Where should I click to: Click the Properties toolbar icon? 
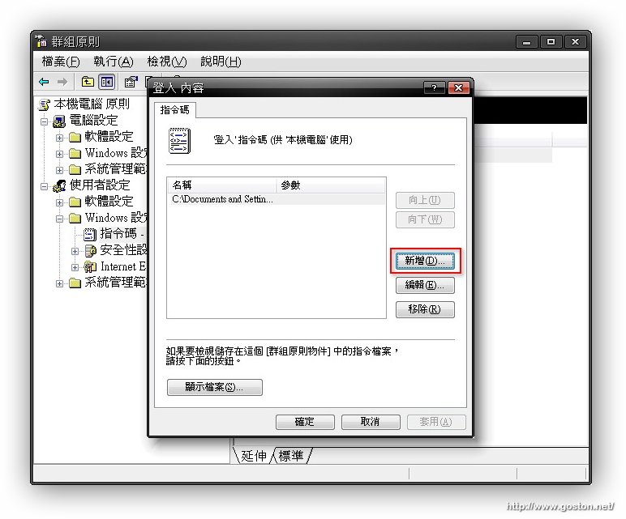pyautogui.click(x=130, y=82)
